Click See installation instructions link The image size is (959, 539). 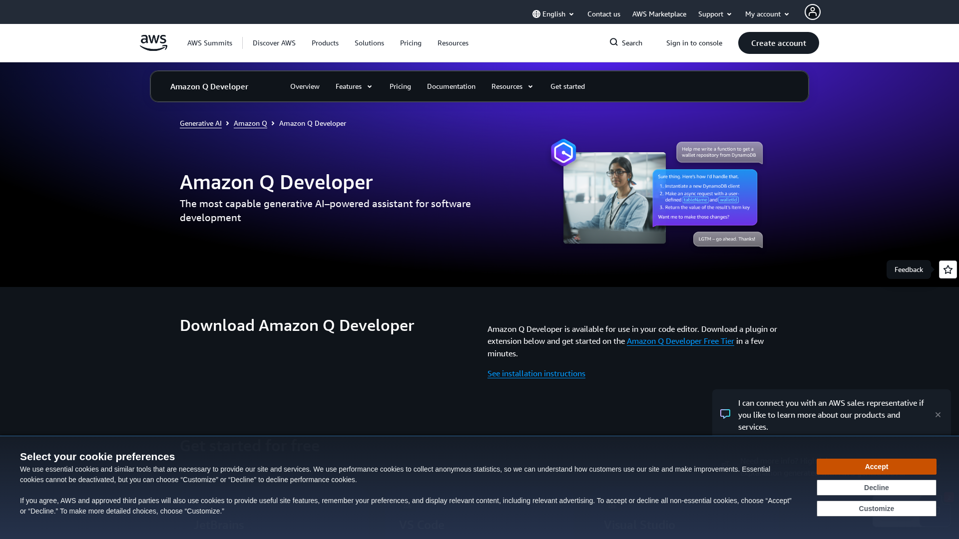[536, 373]
